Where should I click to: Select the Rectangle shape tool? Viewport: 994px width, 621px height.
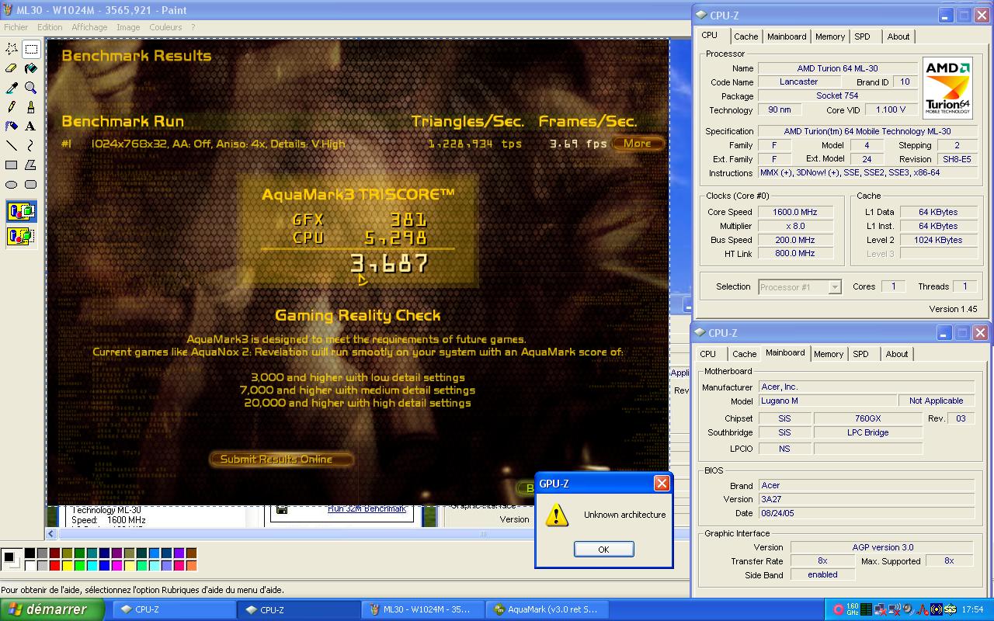click(12, 165)
